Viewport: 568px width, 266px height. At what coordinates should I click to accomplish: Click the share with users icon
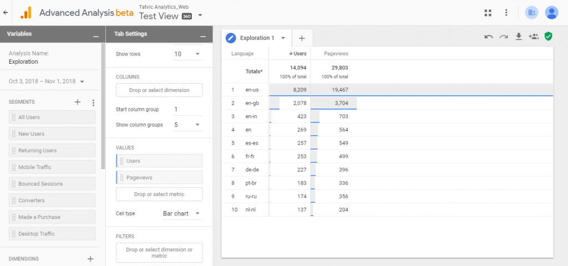point(534,37)
